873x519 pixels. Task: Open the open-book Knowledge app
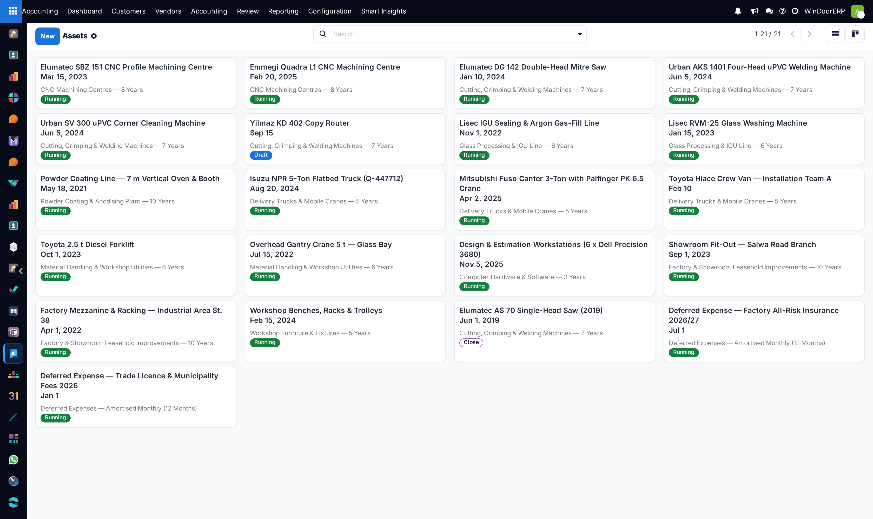pyautogui.click(x=13, y=311)
